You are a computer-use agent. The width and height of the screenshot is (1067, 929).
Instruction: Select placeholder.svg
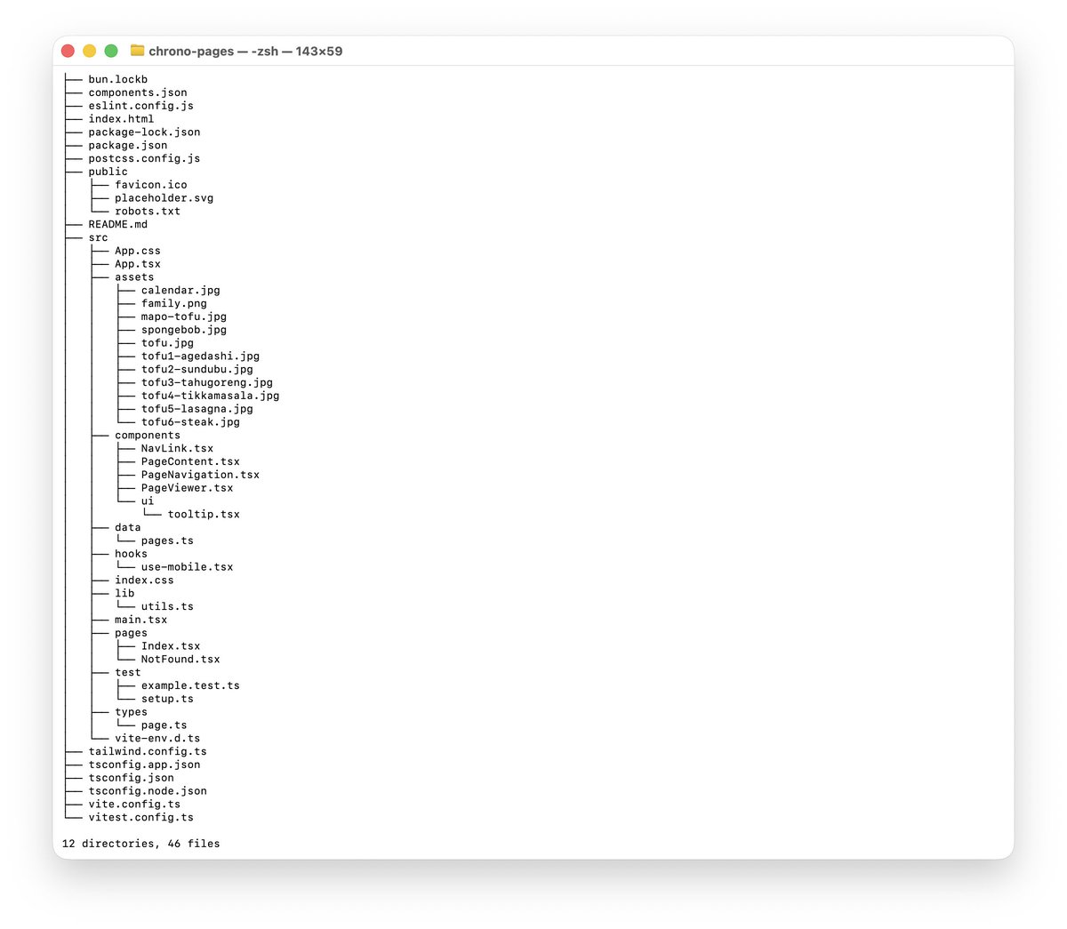click(164, 198)
